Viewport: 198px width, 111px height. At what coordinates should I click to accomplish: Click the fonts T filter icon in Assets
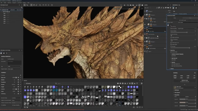[137, 83]
